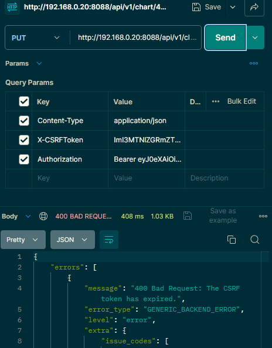Click the "errors" key in response
This screenshot has height=348, width=272.
point(67,267)
